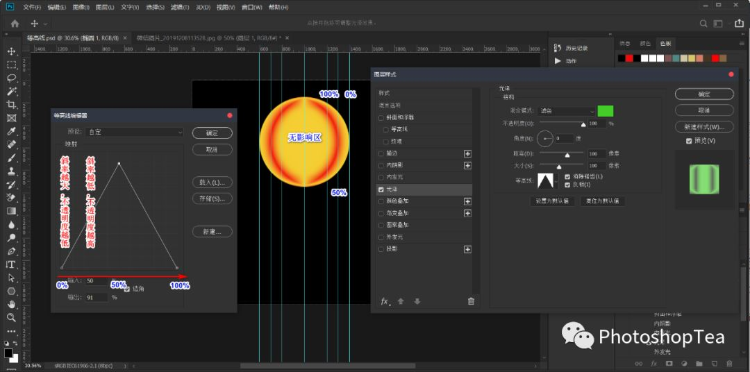The width and height of the screenshot is (750, 372).
Task: Select the Rectangular Marquee tool
Action: pos(12,65)
